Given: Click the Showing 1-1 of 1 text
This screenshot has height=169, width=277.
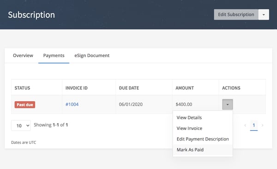Looking at the screenshot, I should (x=51, y=125).
